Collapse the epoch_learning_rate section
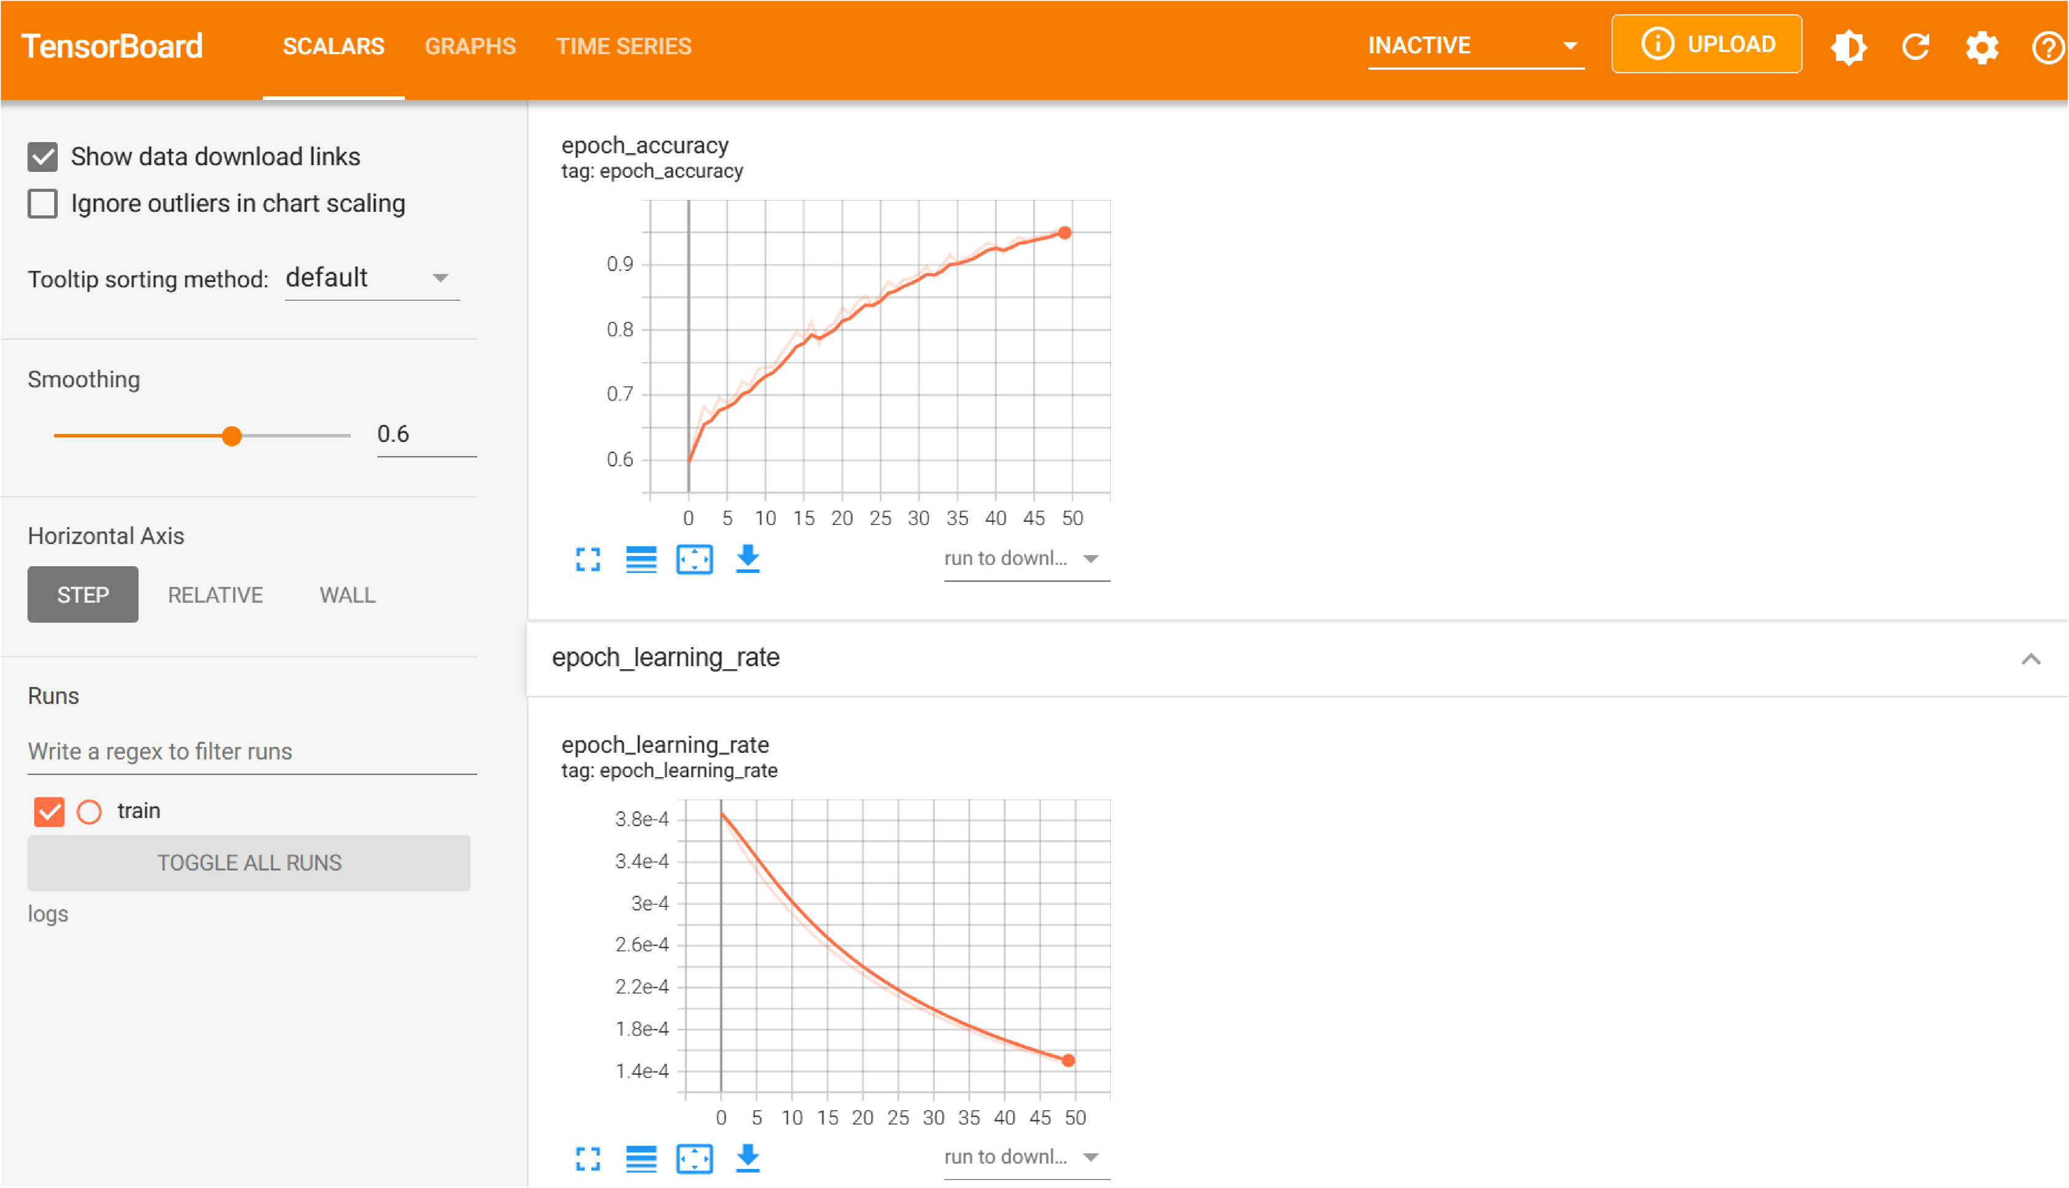 tap(2030, 659)
